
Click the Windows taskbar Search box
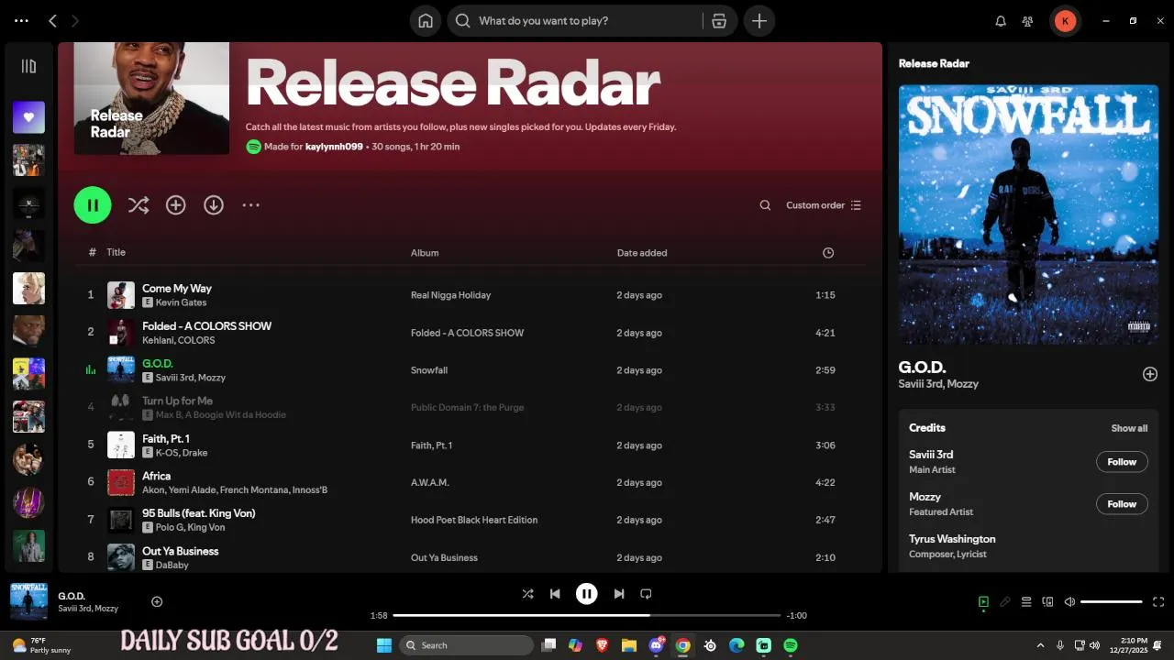coord(467,645)
